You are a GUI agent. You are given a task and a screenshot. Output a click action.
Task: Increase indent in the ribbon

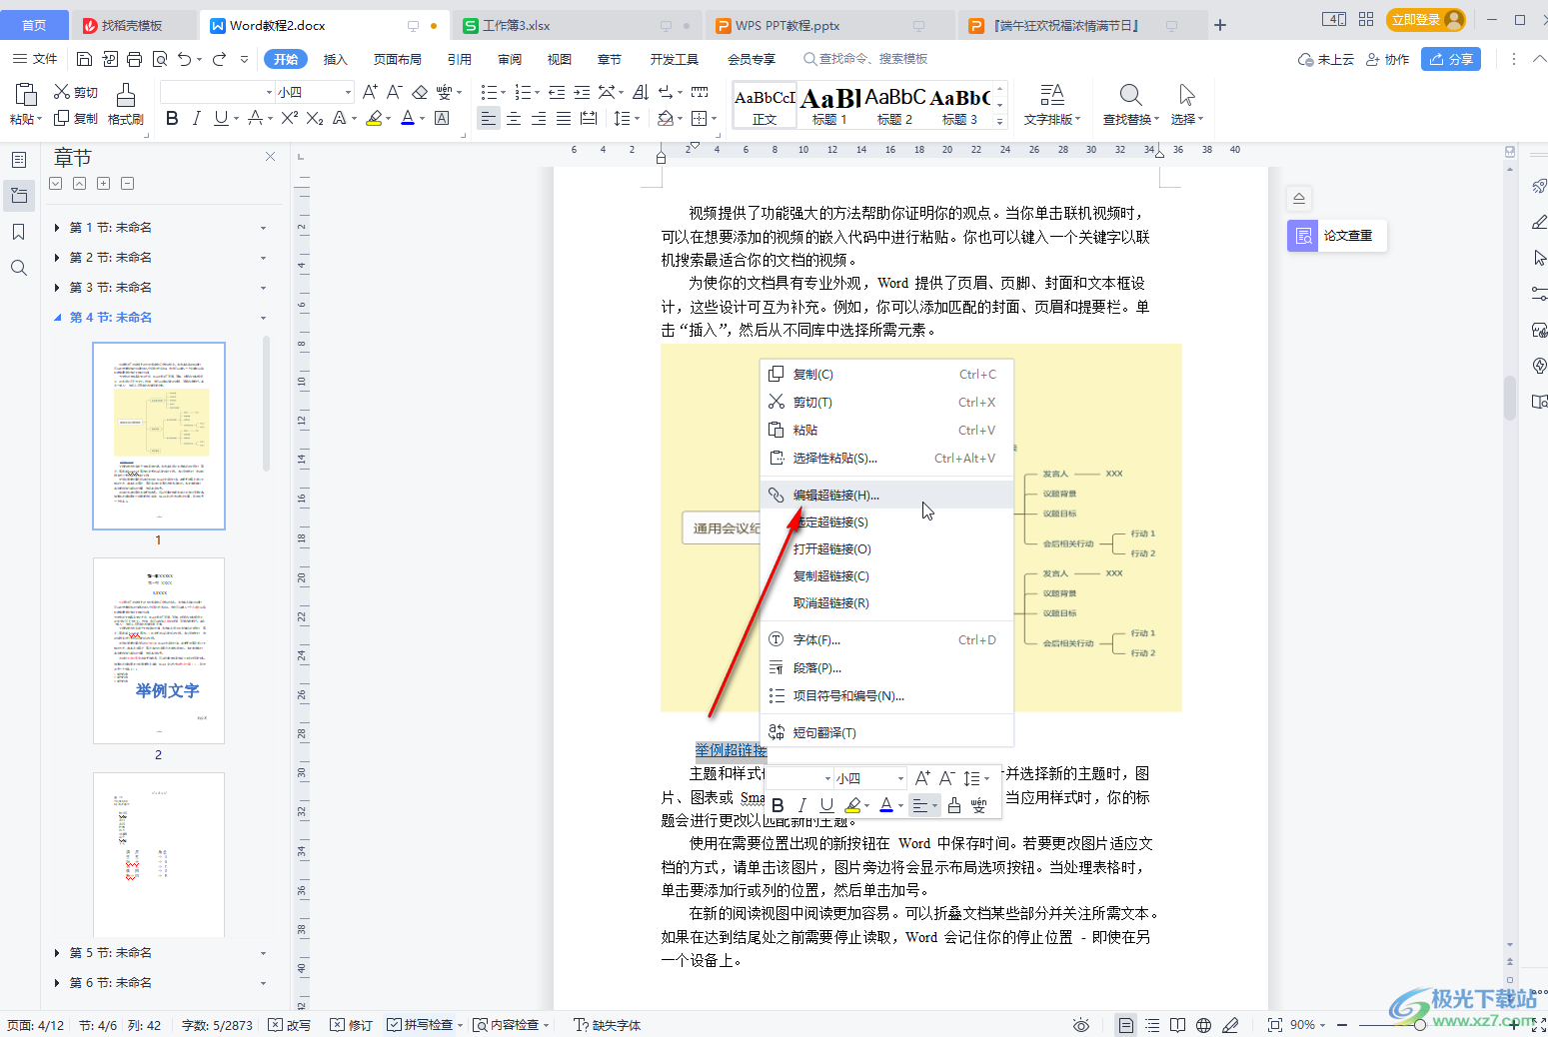pos(582,92)
